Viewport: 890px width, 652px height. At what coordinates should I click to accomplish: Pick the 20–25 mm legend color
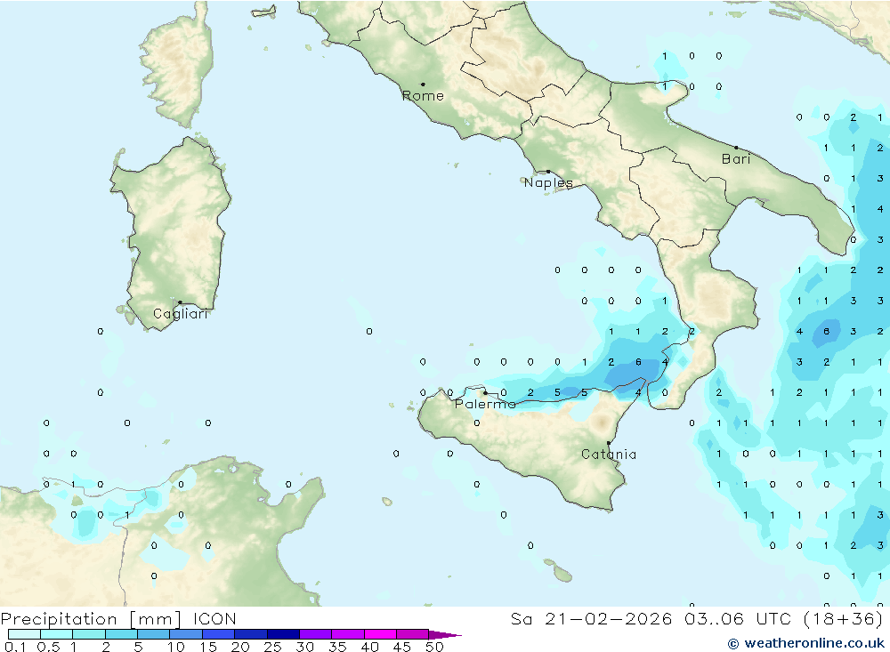tap(250, 634)
